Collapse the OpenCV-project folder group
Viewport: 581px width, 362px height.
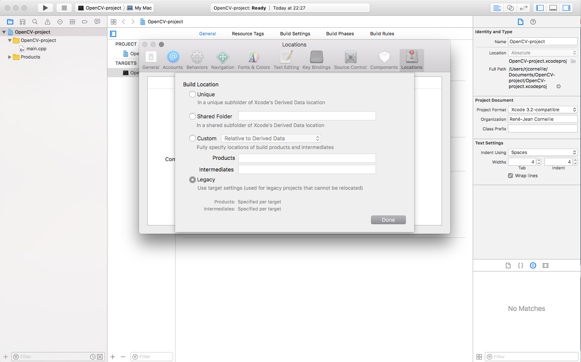pyautogui.click(x=10, y=40)
